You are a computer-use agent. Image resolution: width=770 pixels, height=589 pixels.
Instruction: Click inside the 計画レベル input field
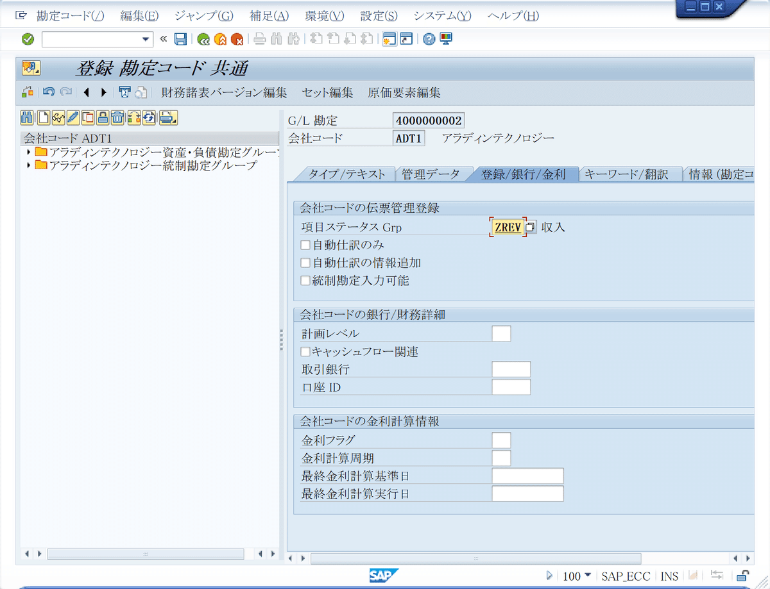[x=501, y=333]
